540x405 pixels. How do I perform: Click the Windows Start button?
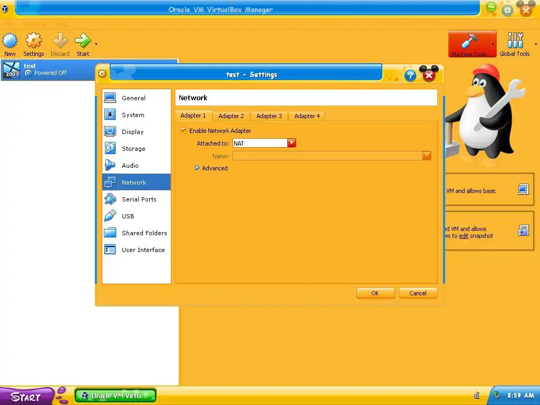tap(26, 397)
